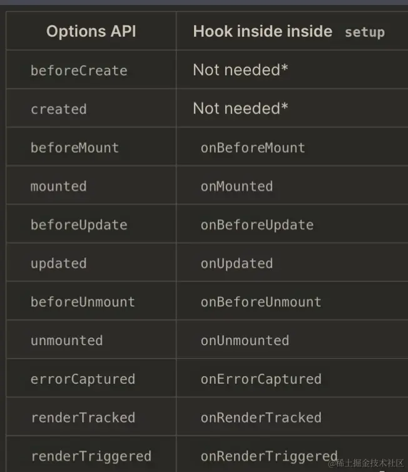
Task: Select the beforeMount option text
Action: [74, 148]
